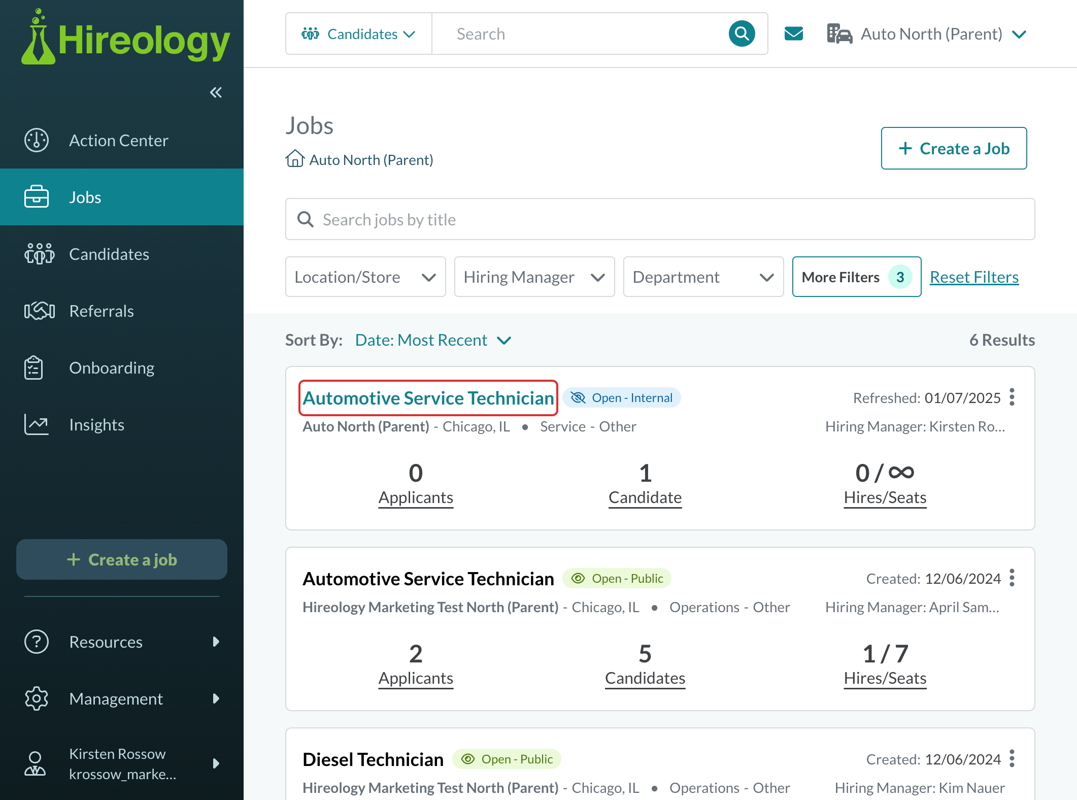This screenshot has height=800, width=1077.
Task: Open options menu for job refreshed 01/07/2025
Action: tap(1012, 397)
